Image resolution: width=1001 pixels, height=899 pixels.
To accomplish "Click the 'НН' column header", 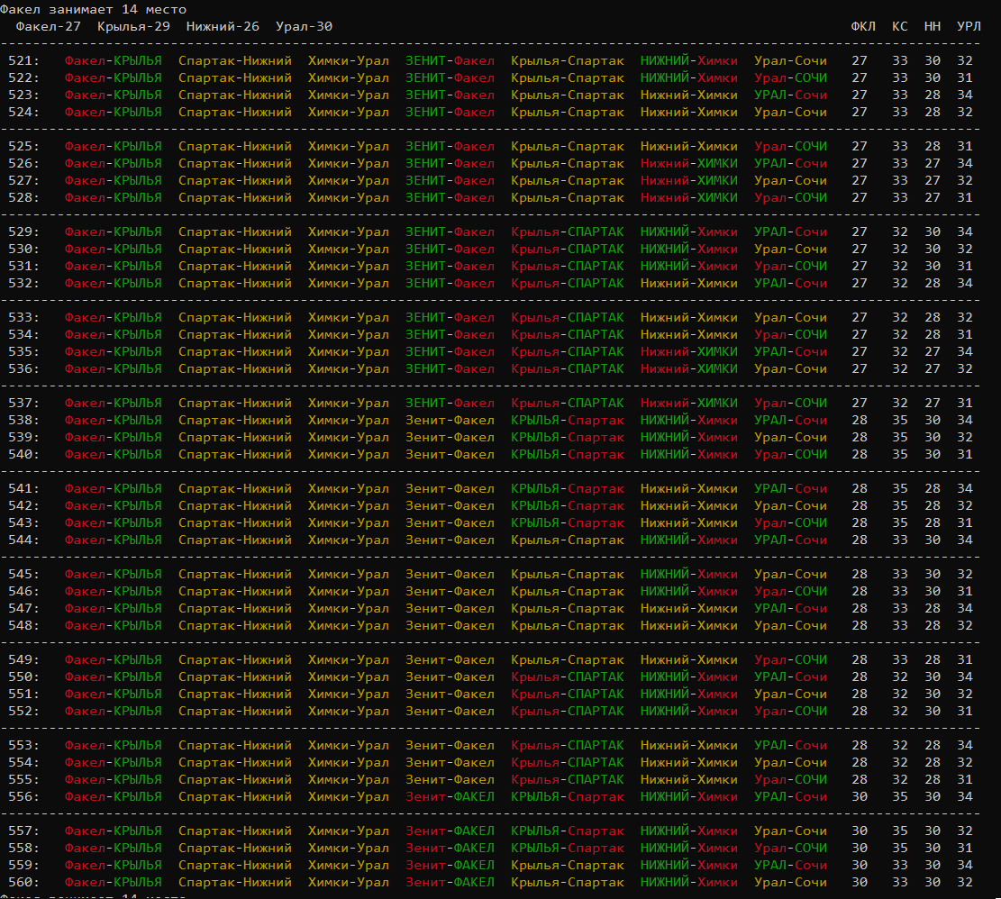I will pos(932,27).
